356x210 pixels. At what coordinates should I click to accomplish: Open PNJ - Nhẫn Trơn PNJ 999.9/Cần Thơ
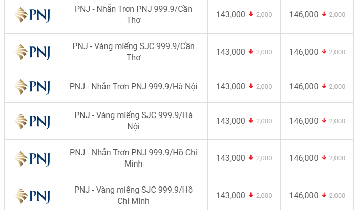point(134,14)
